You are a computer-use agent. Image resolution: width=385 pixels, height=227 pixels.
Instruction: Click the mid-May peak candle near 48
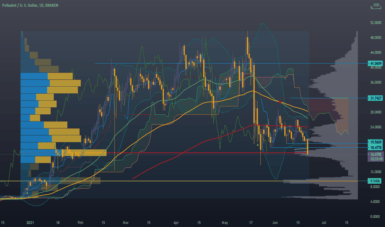pyautogui.click(x=247, y=46)
